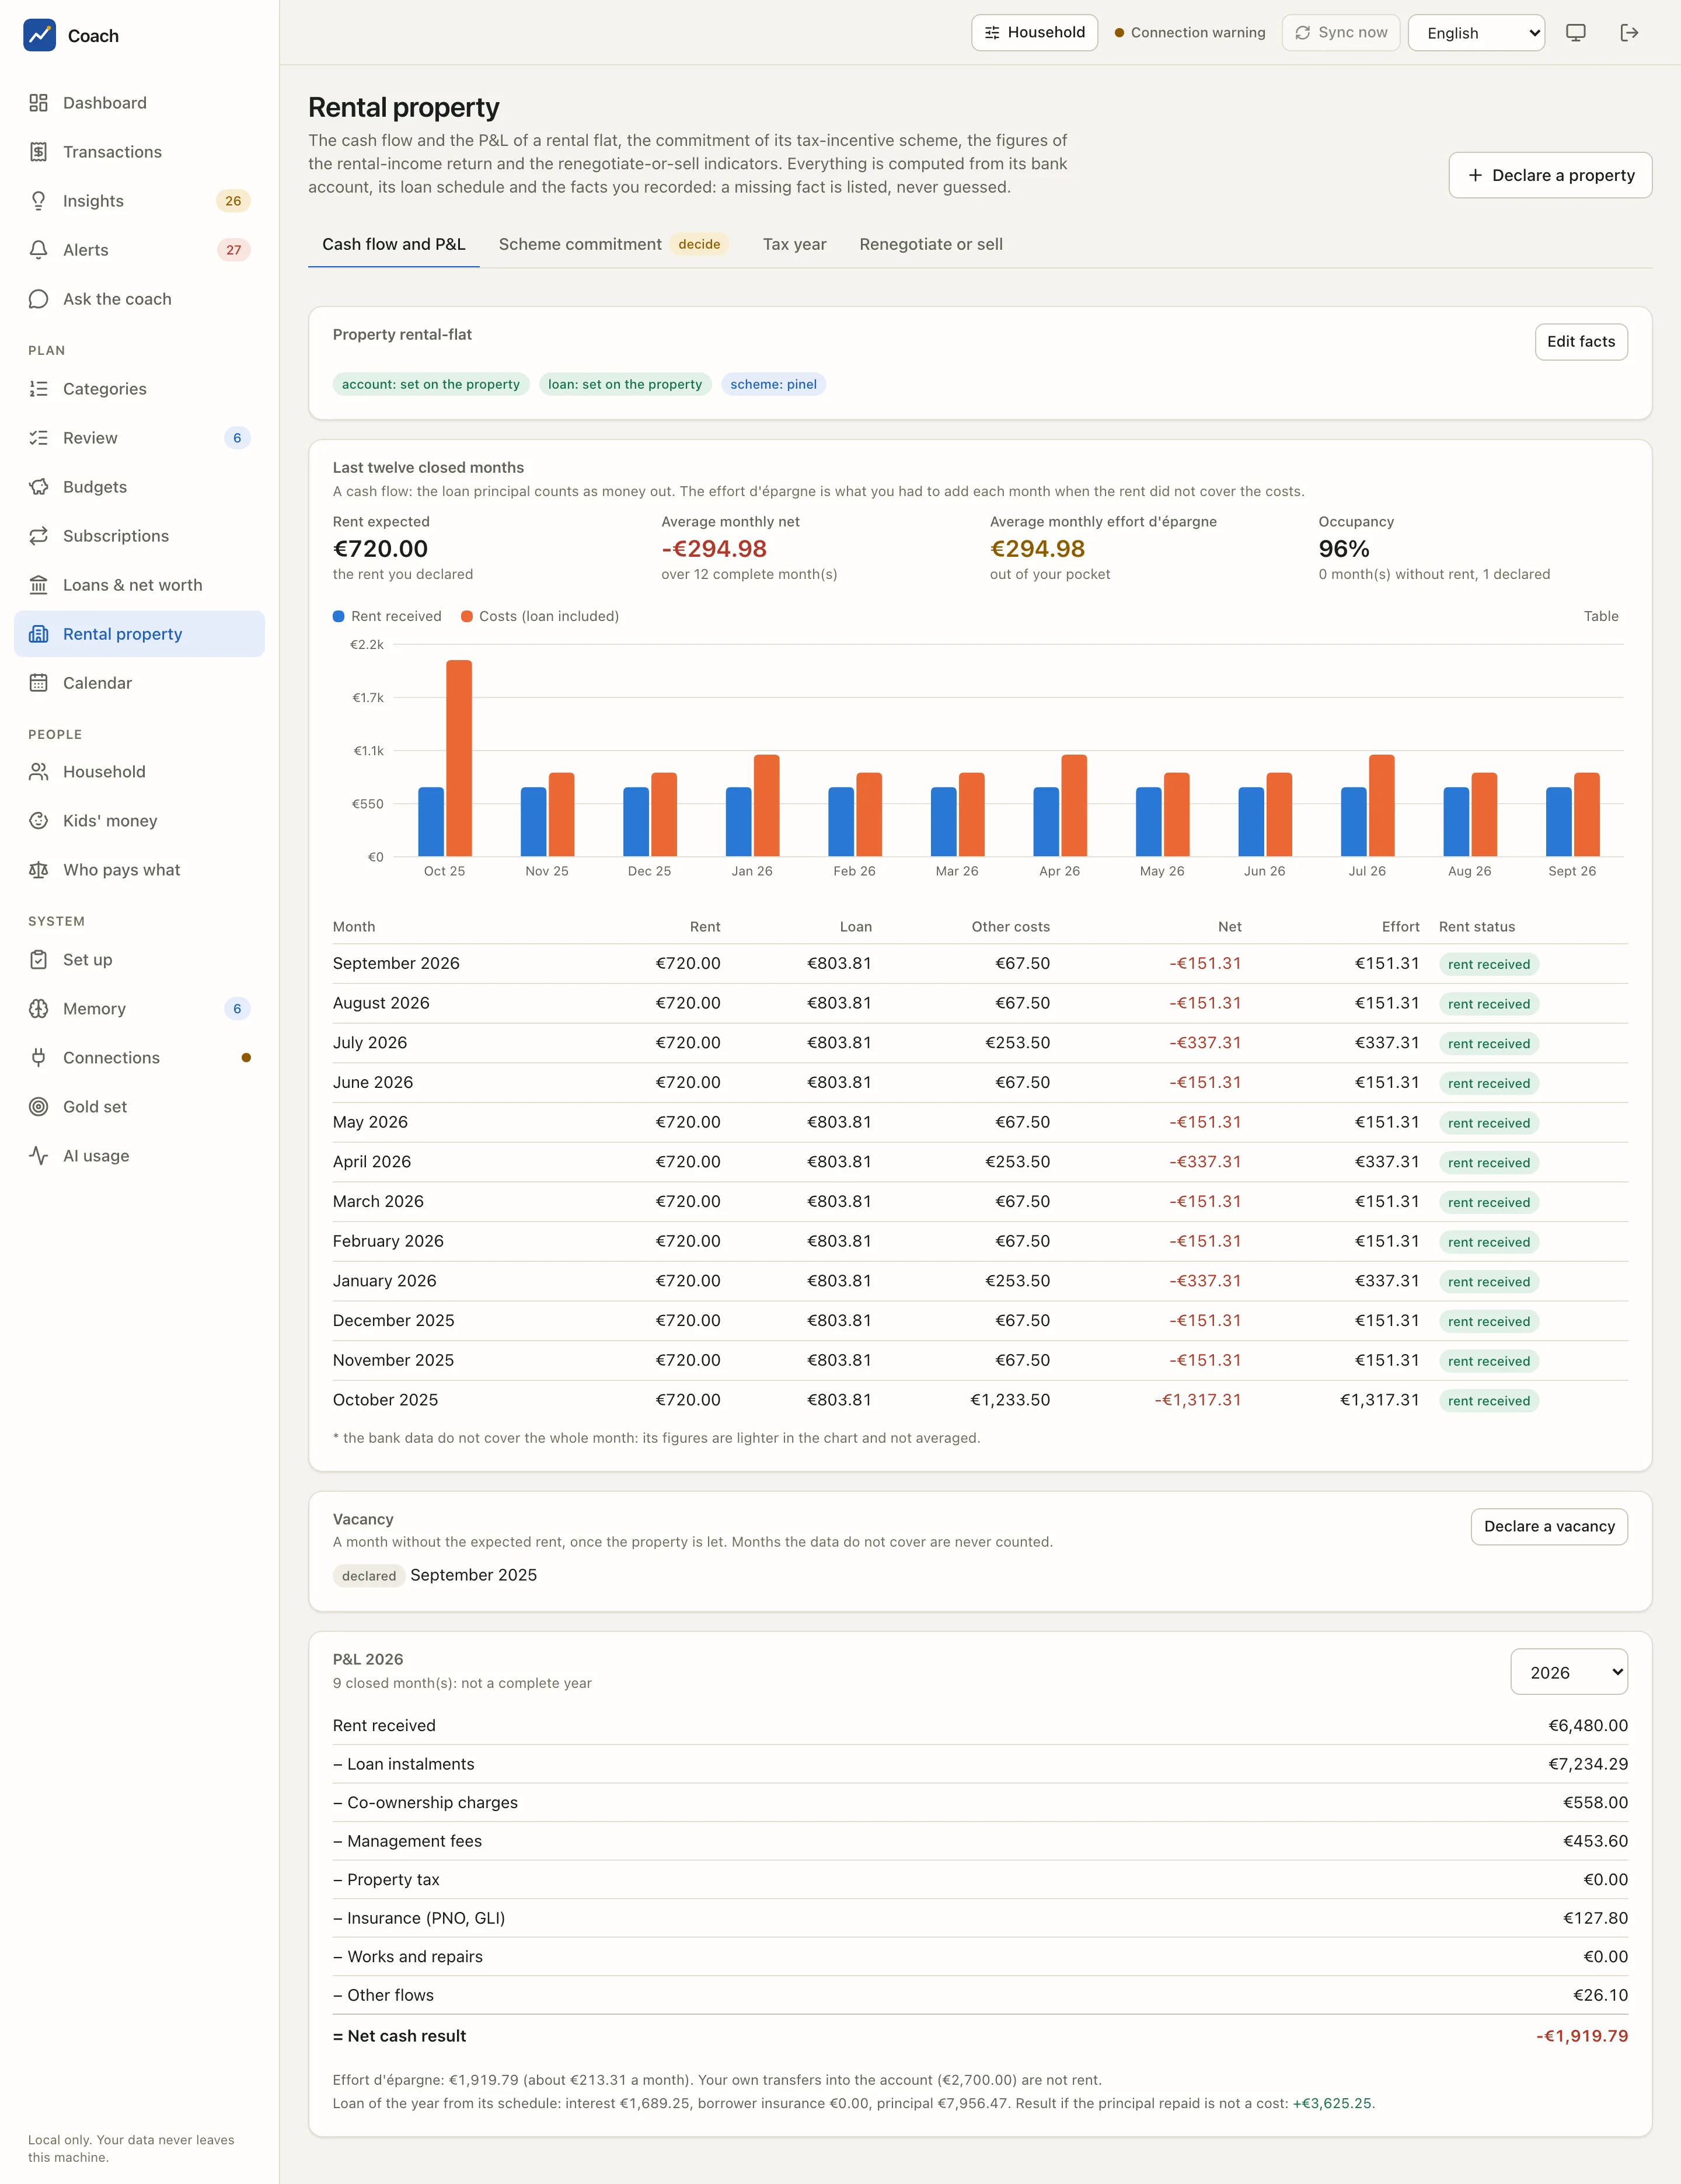This screenshot has height=2184, width=1681.
Task: Click the Connections plug icon
Action: [39, 1058]
